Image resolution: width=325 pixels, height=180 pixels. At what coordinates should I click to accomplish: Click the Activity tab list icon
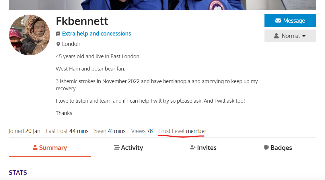(116, 148)
